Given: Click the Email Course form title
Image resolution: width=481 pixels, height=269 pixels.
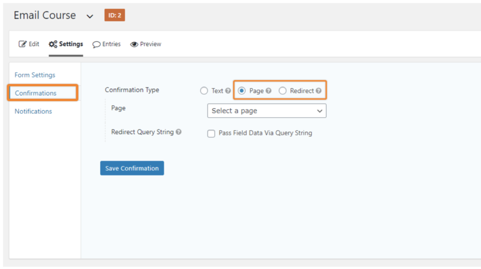Looking at the screenshot, I should pyautogui.click(x=45, y=16).
